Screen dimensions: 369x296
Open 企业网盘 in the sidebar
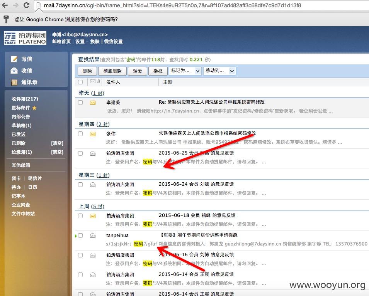21,205
